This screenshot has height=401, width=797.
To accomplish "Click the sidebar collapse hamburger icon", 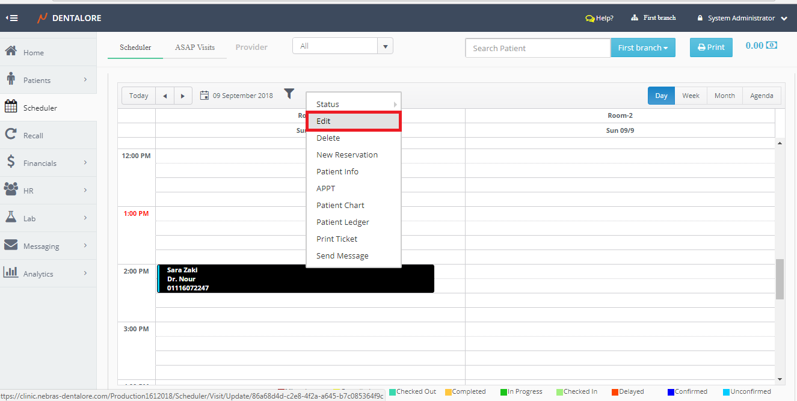I will coord(11,18).
